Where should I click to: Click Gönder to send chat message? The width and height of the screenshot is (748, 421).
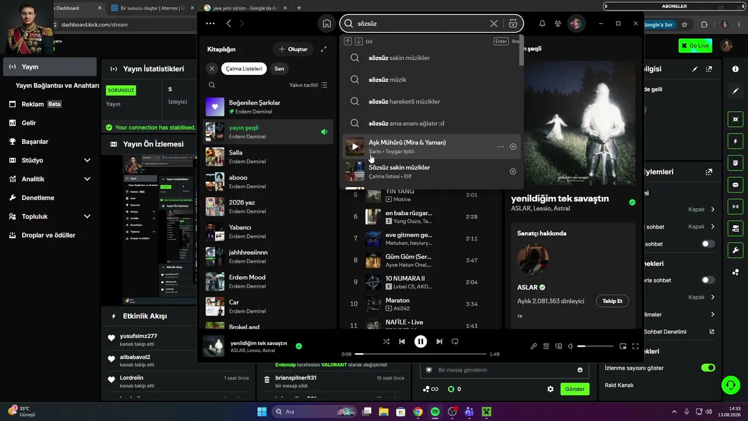[x=574, y=389]
